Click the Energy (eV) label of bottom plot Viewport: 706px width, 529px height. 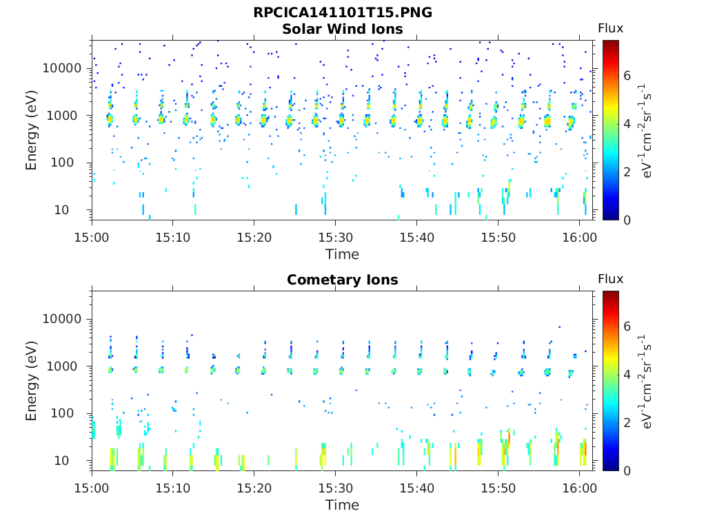coord(30,381)
